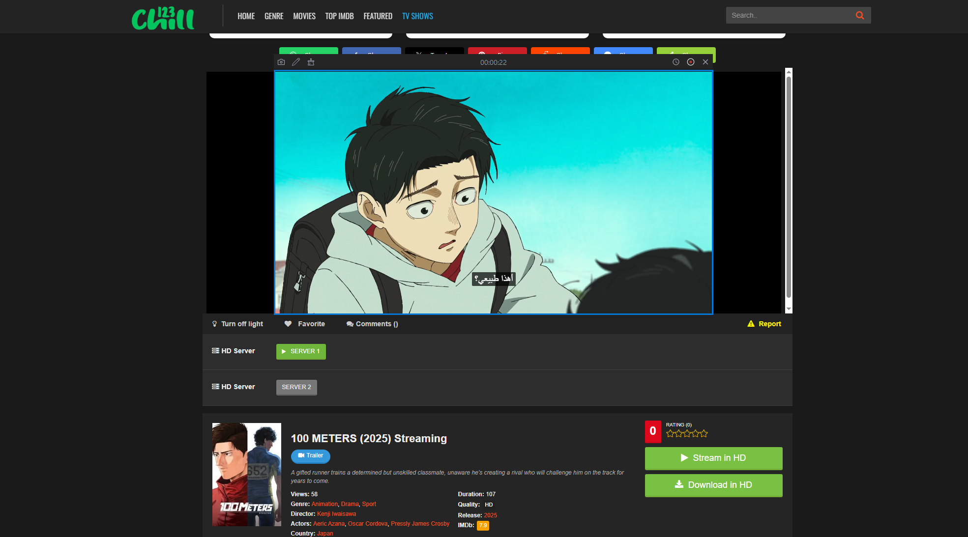968x537 pixels.
Task: Open director Kenji Iwaisawa's page
Action: point(336,513)
